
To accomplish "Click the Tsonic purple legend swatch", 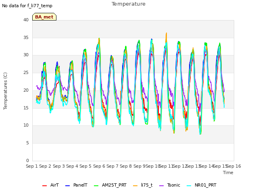I will coord(162,186).
